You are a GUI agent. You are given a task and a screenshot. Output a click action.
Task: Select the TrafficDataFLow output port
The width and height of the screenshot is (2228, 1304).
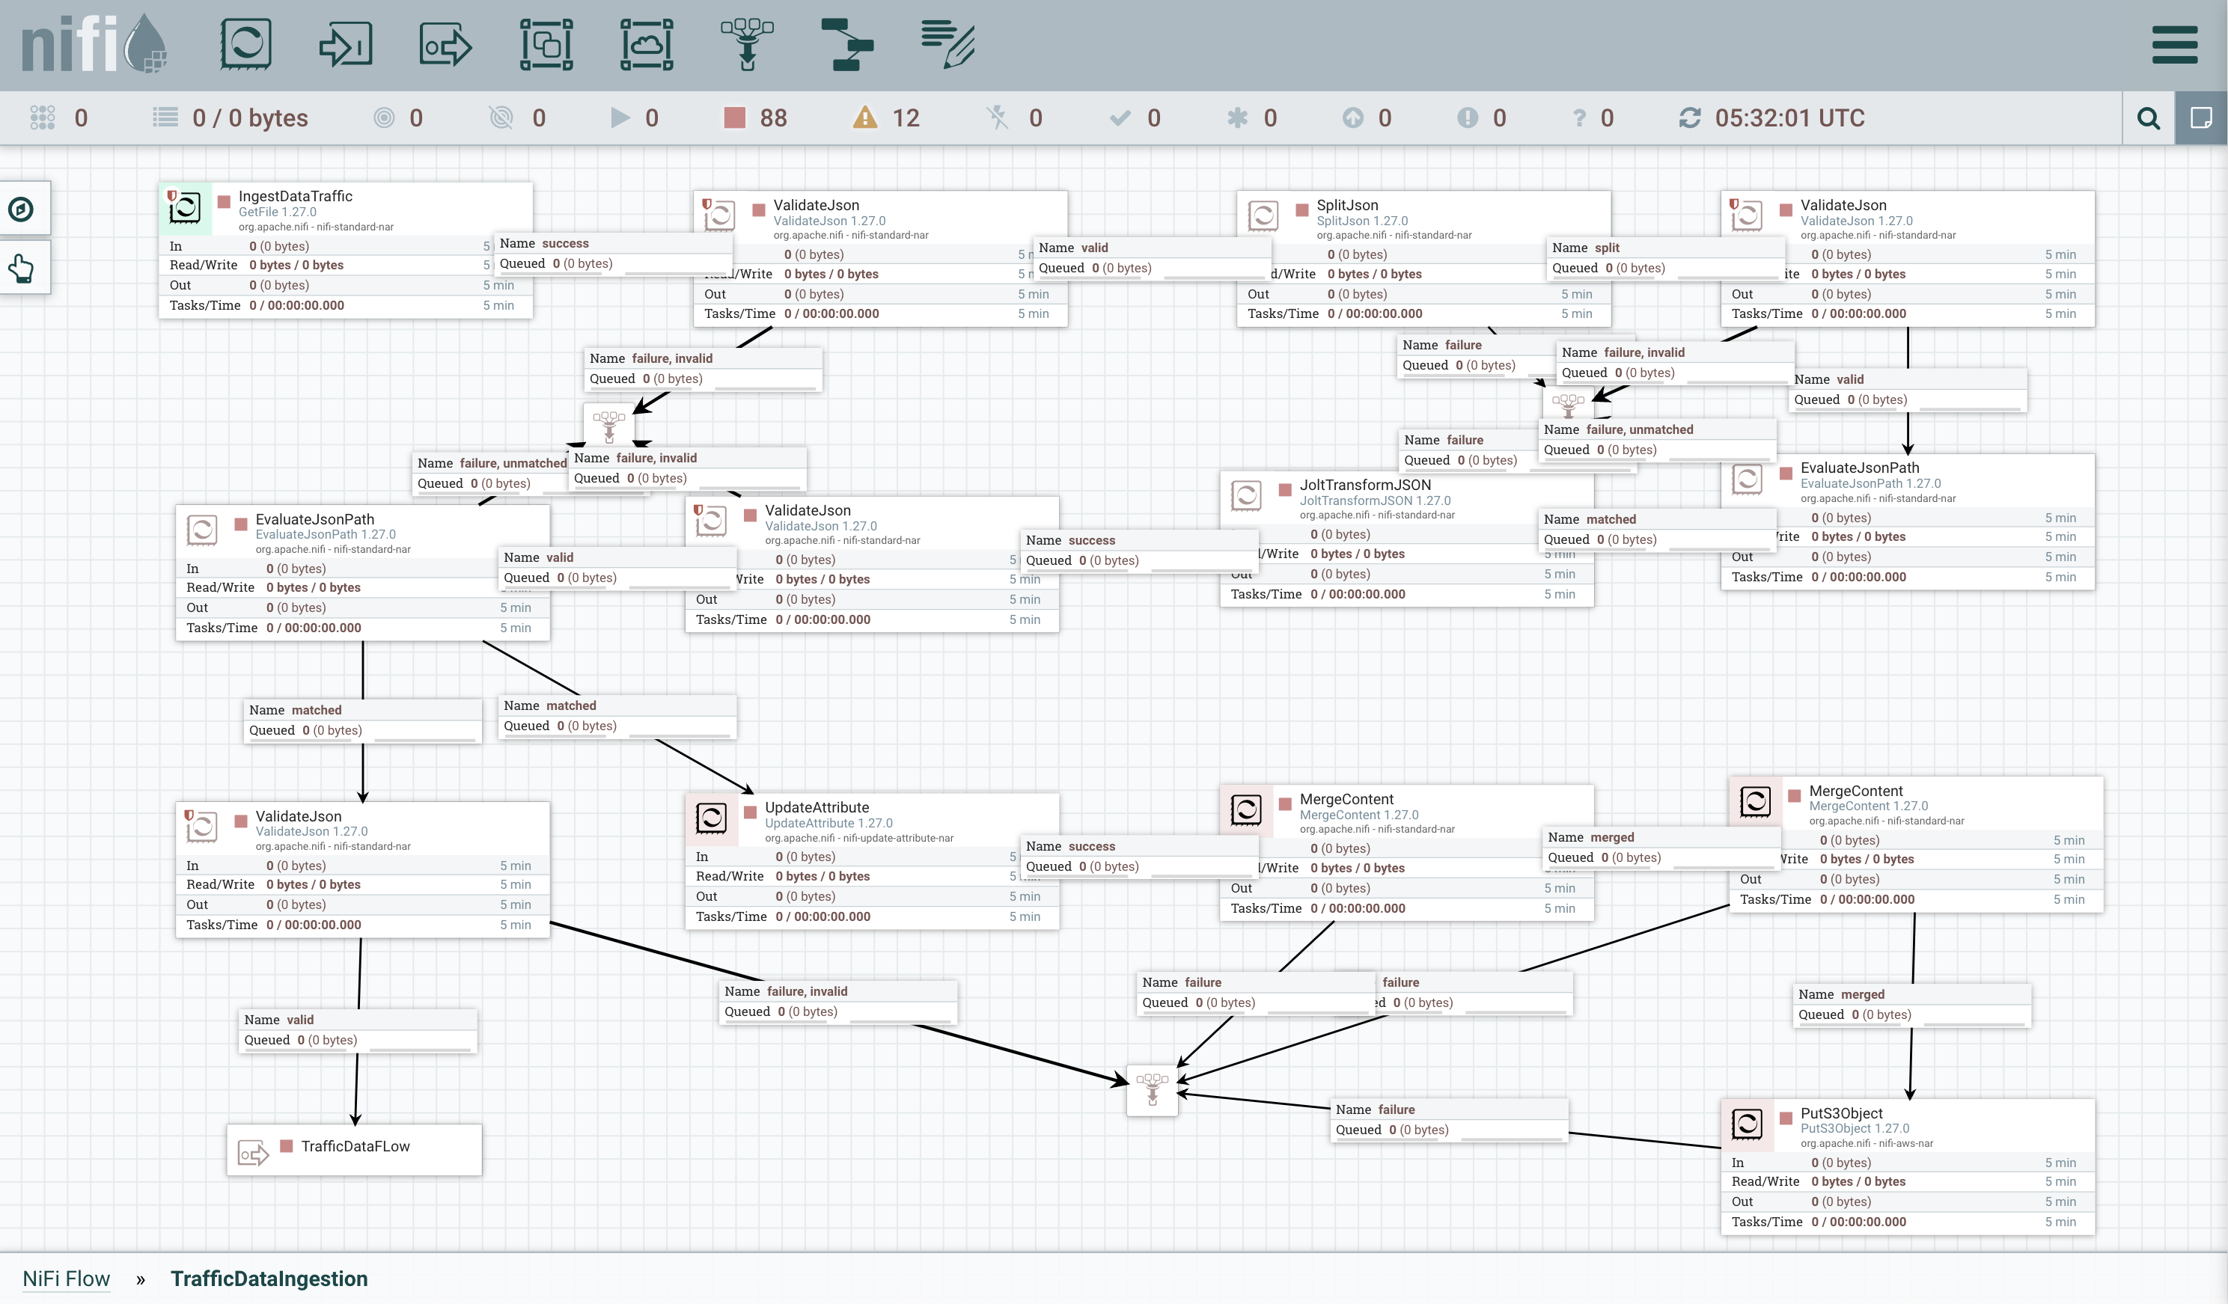click(x=355, y=1149)
